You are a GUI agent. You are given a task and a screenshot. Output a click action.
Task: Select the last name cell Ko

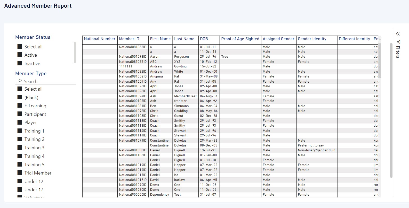click(176, 175)
